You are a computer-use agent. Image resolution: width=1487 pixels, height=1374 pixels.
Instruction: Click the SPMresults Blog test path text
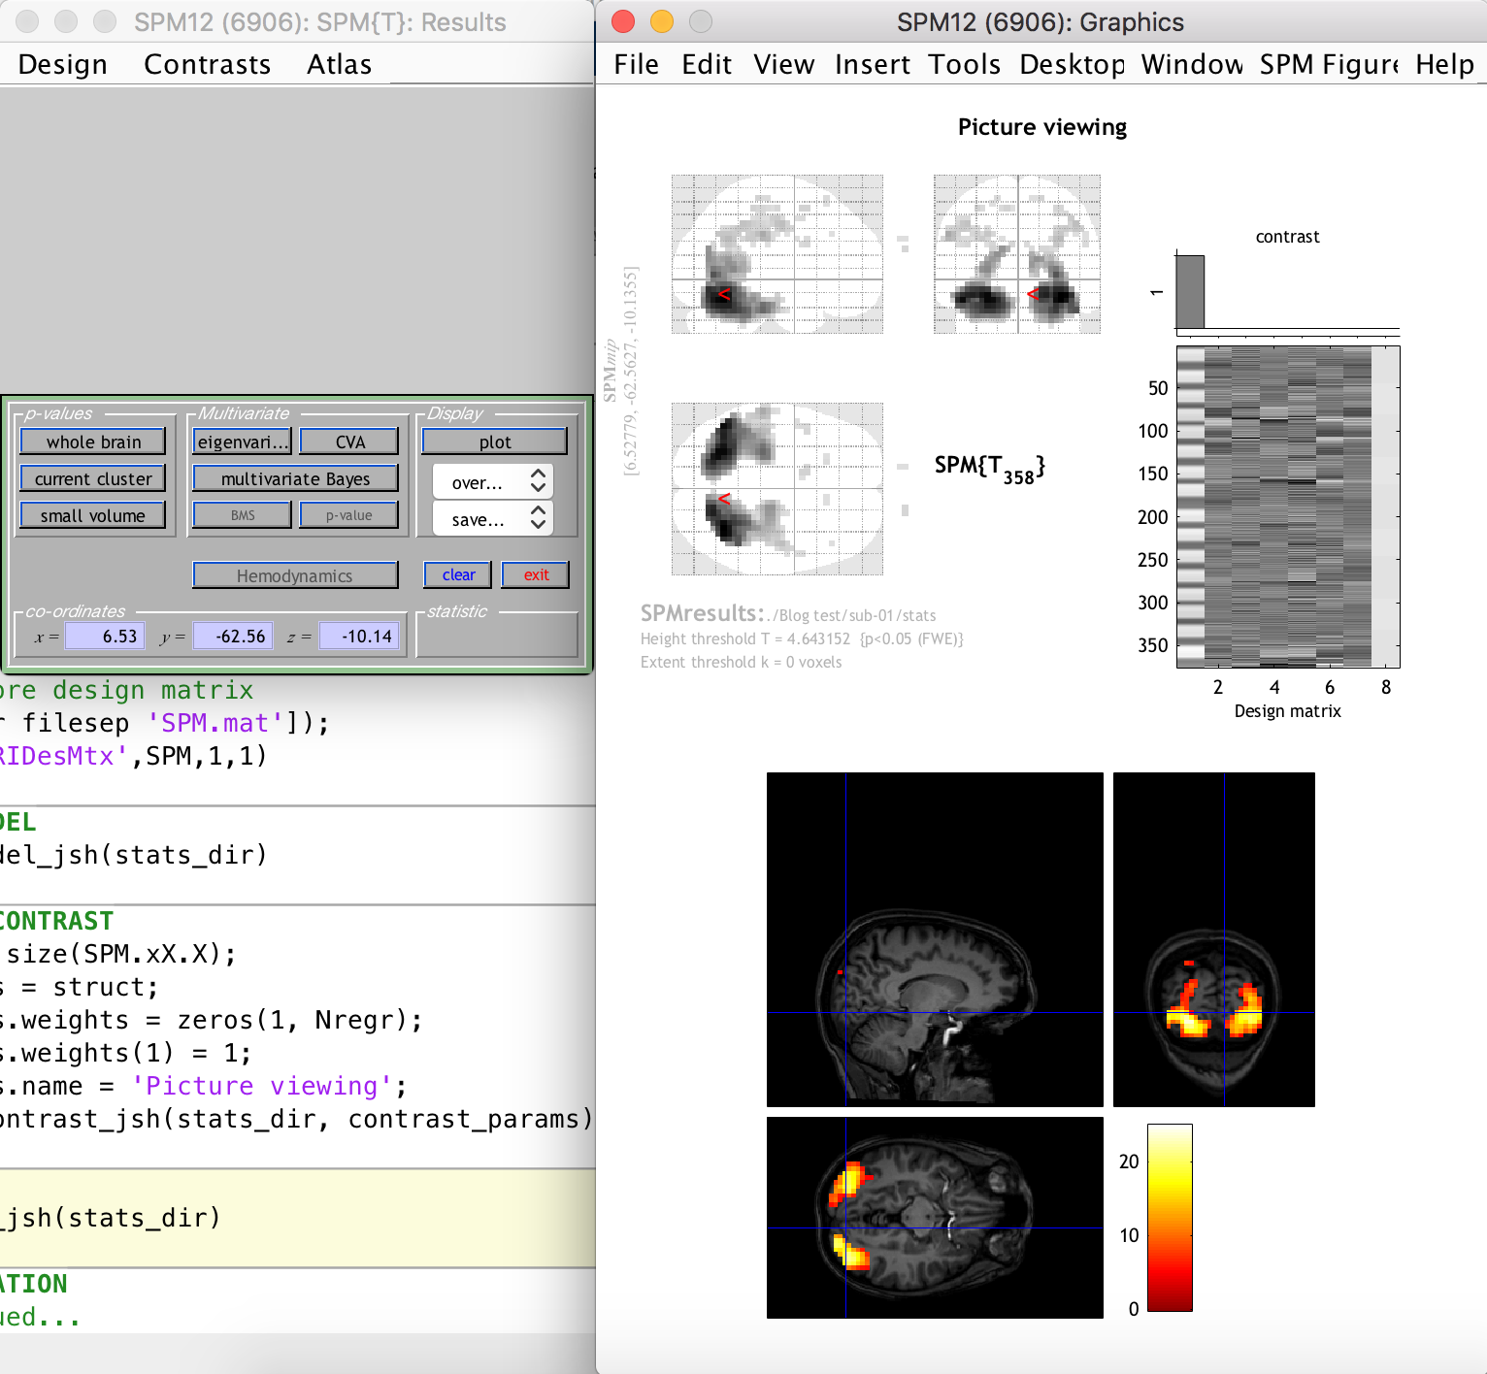tap(788, 614)
